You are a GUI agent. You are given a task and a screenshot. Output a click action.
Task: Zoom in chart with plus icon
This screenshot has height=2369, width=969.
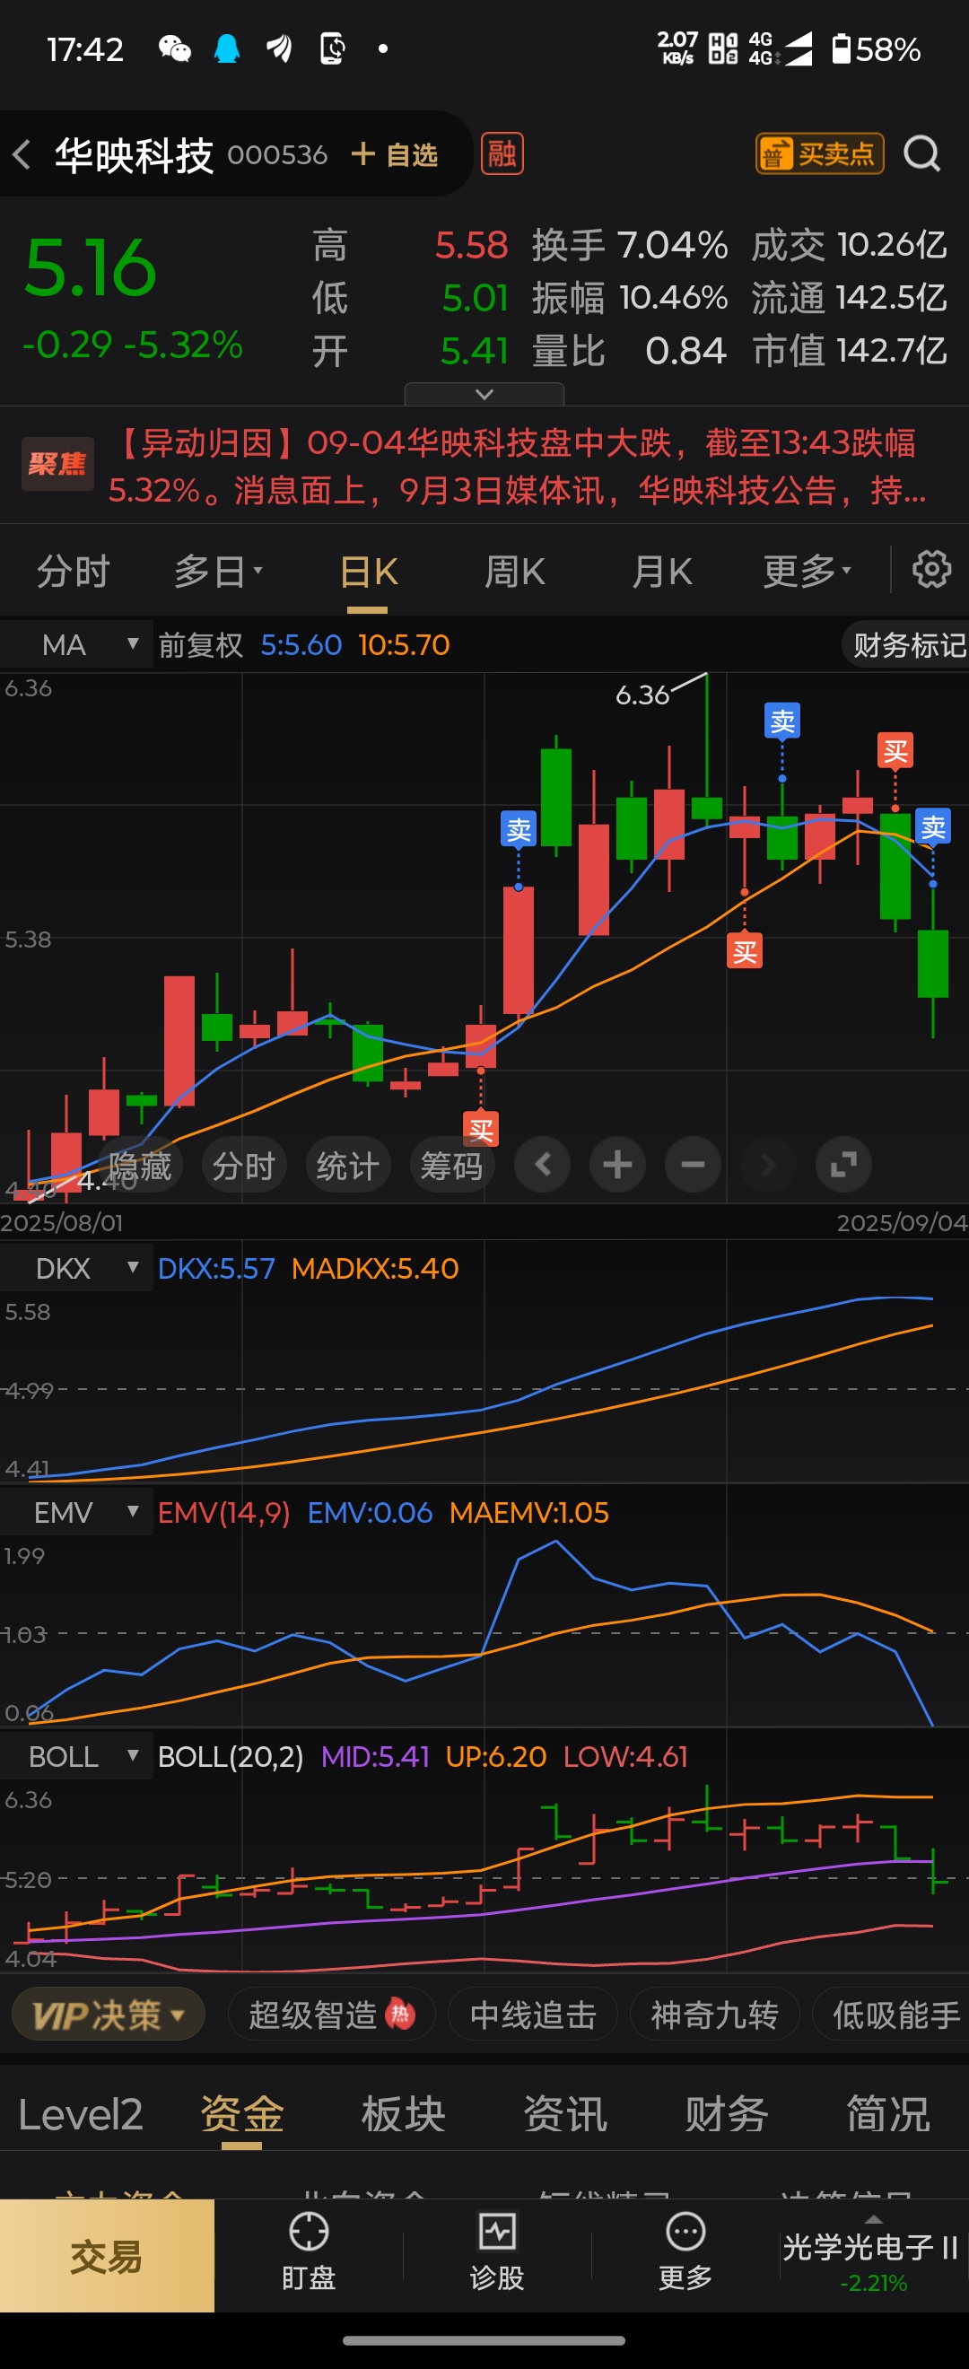(x=618, y=1164)
